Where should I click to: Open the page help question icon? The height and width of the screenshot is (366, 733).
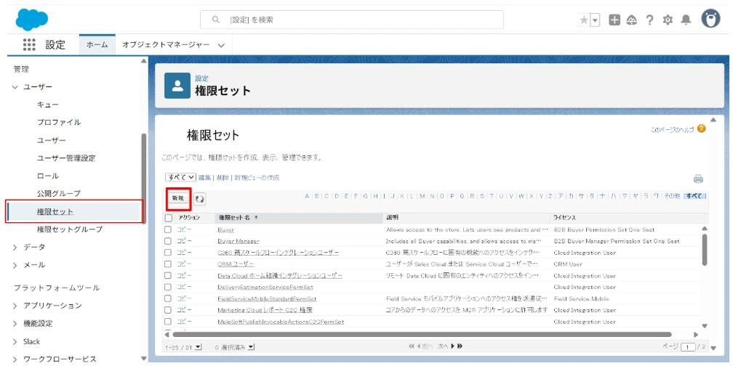point(701,129)
